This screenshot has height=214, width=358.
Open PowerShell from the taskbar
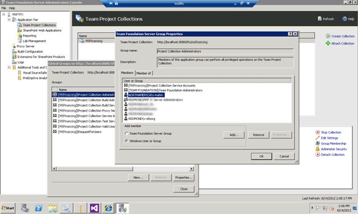click(39, 208)
